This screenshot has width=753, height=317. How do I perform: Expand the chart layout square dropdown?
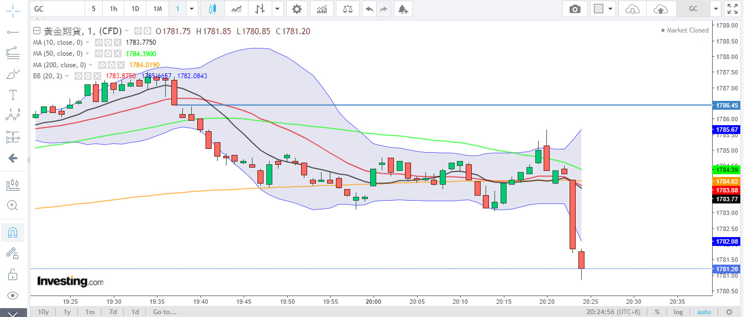610,9
